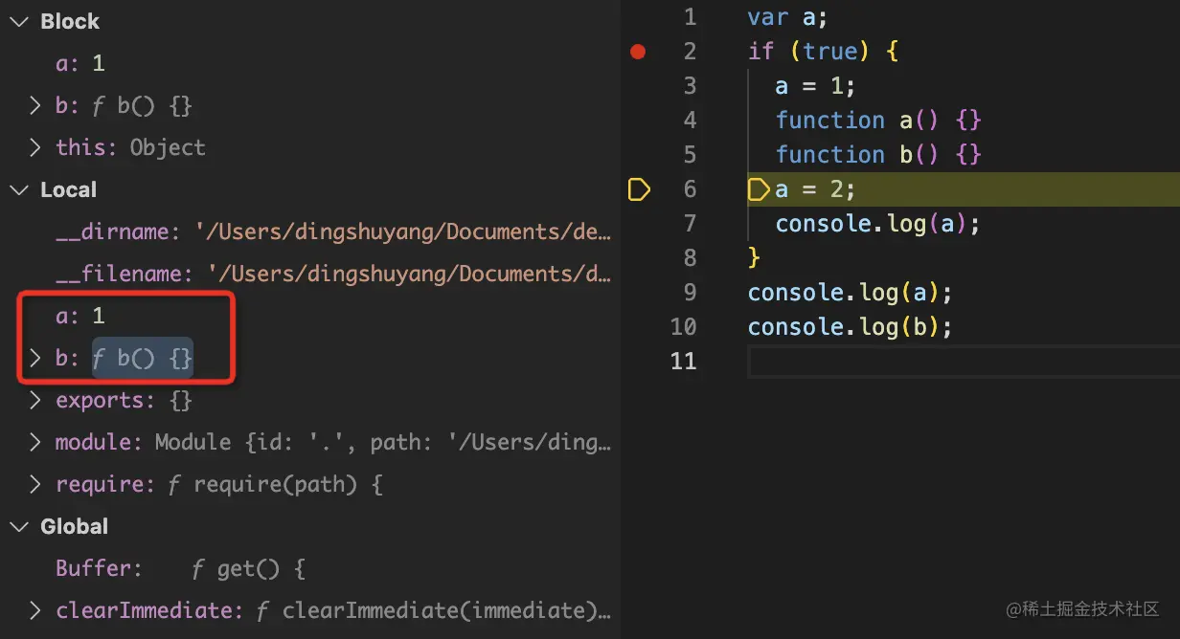Click line number 1 in gutter
Viewport: 1180px width, 639px height.
691,17
